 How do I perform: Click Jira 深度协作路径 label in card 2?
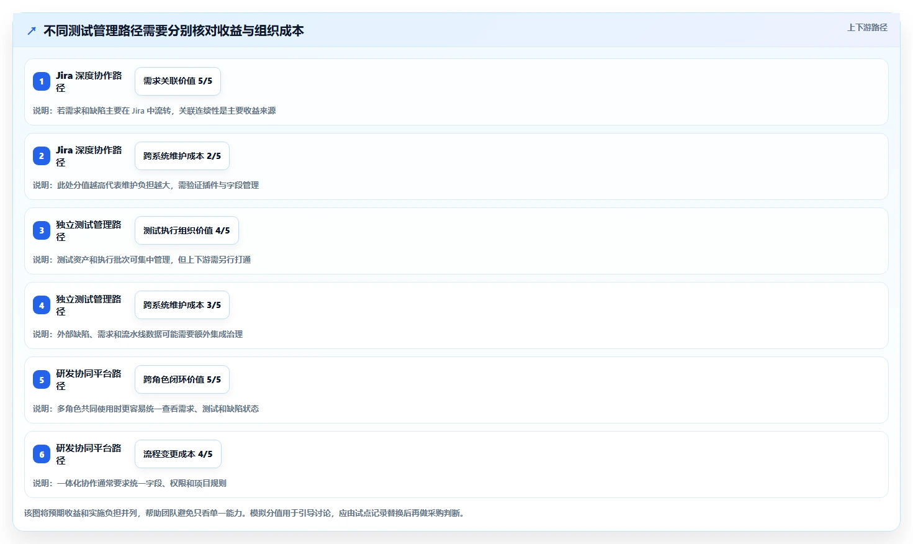point(89,156)
